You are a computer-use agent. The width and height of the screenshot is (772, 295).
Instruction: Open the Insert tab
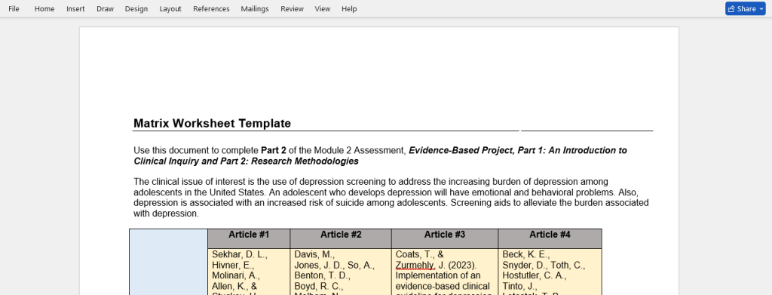coord(75,9)
